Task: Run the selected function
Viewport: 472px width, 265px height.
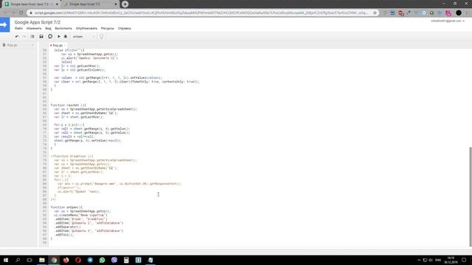Action: coord(59,37)
